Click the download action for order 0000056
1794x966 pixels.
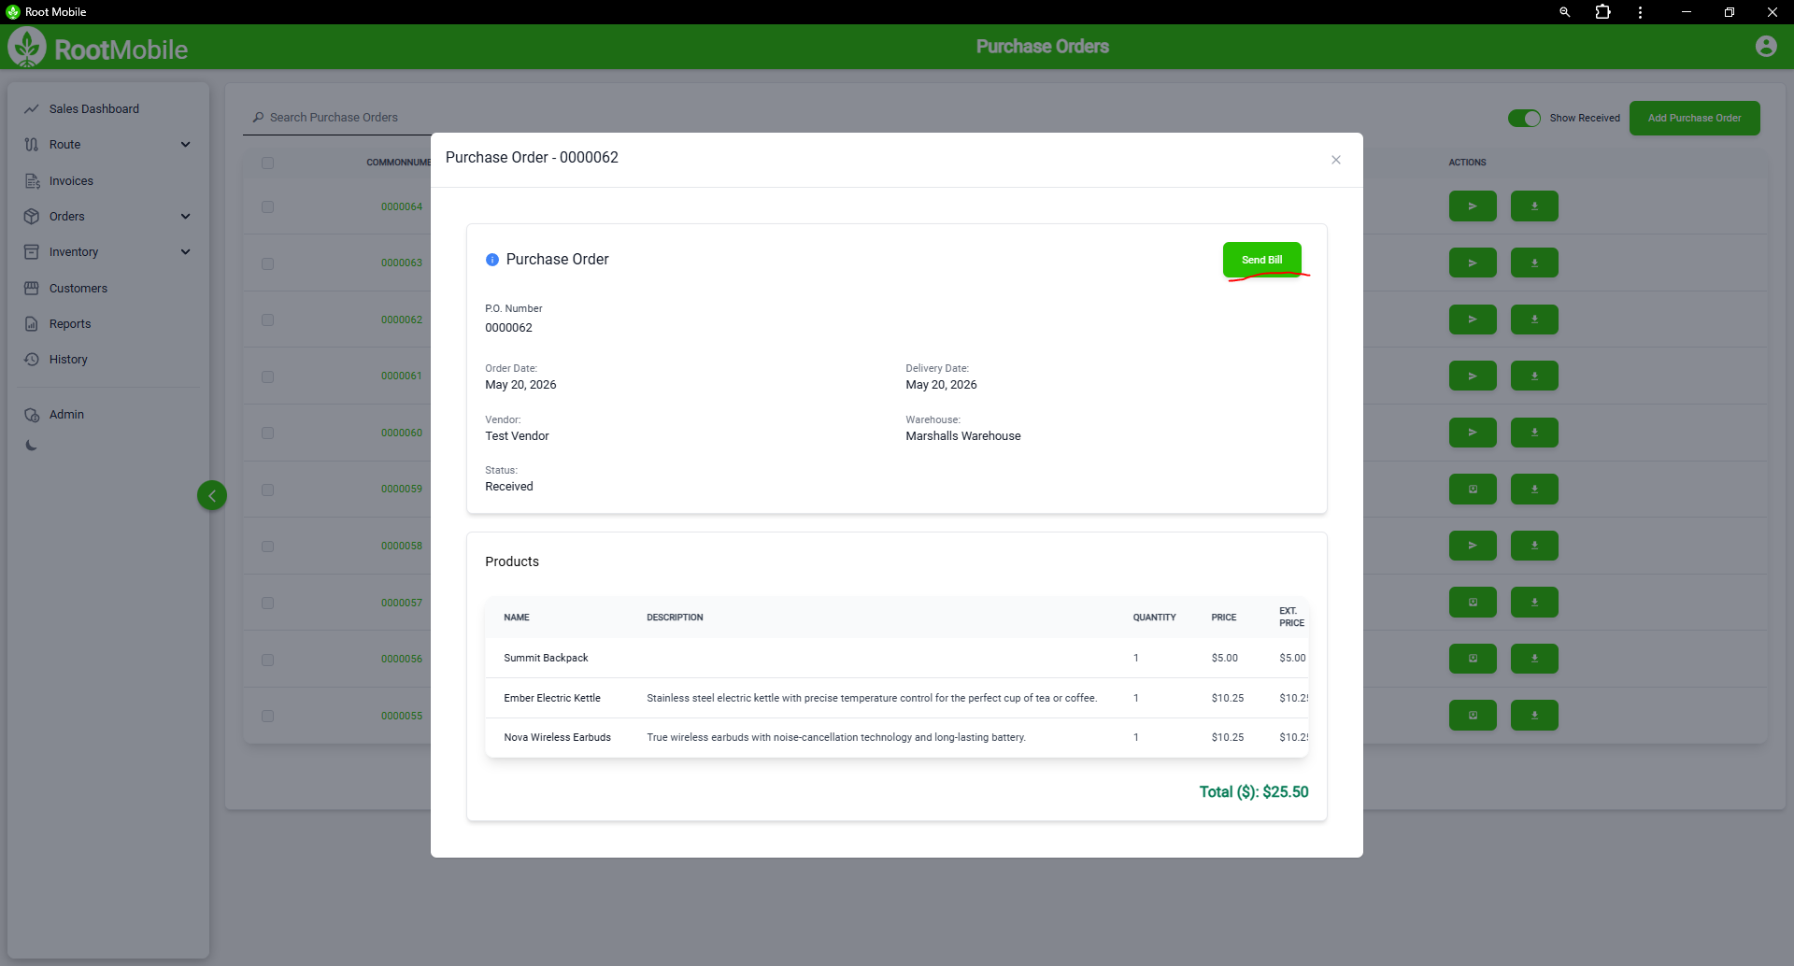(x=1534, y=659)
